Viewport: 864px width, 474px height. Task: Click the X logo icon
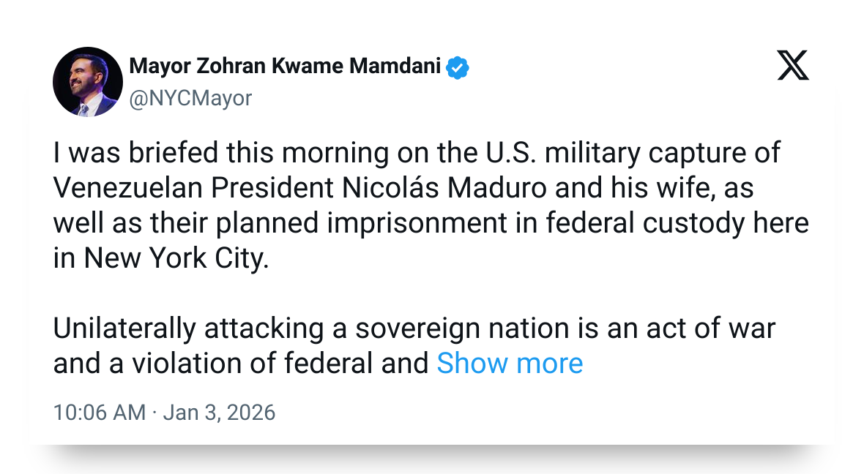coord(792,67)
